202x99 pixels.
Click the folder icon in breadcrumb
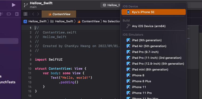pyautogui.click(x=52, y=21)
